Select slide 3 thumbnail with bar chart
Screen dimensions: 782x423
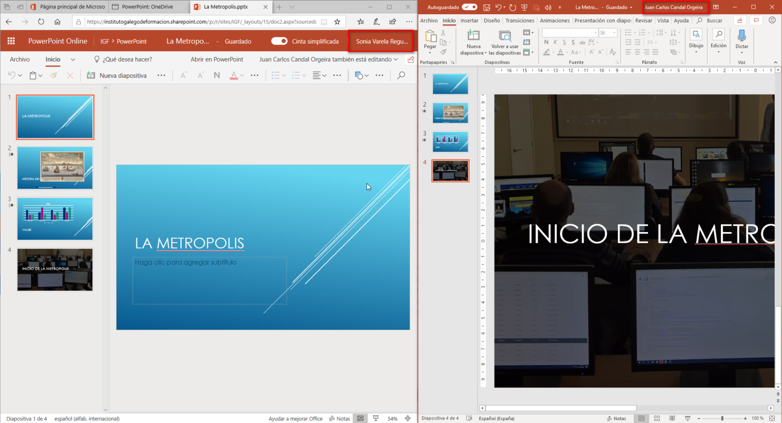pyautogui.click(x=55, y=218)
